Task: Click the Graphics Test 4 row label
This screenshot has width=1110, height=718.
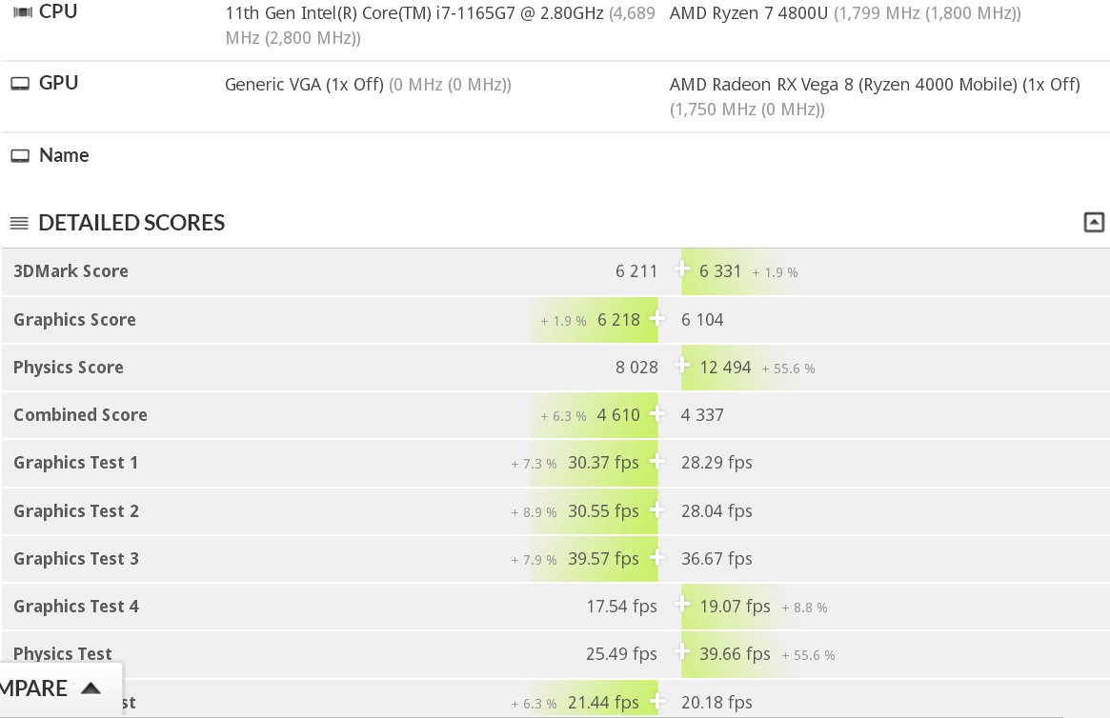Action: (76, 607)
